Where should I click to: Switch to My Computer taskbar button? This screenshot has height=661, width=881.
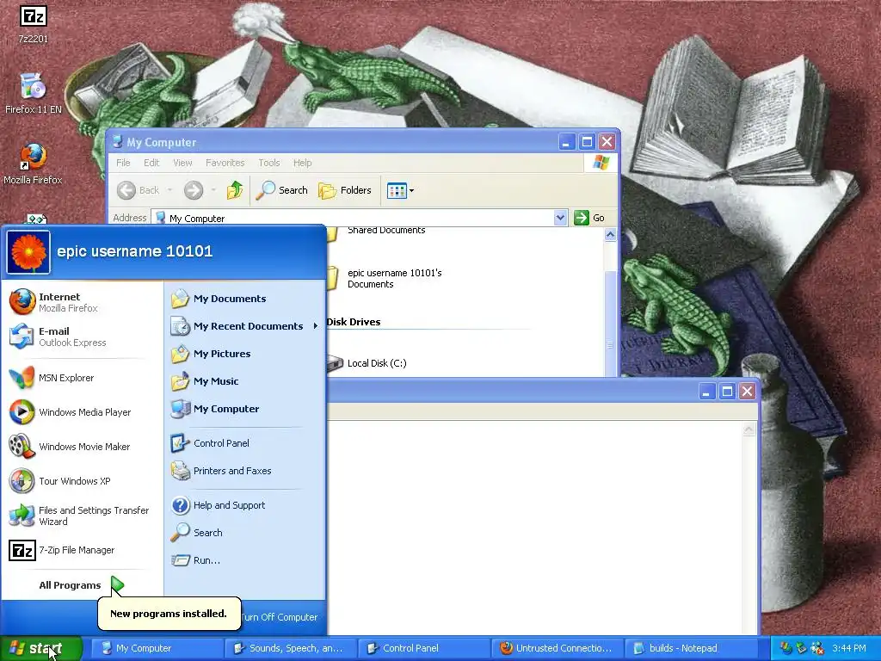click(x=157, y=648)
